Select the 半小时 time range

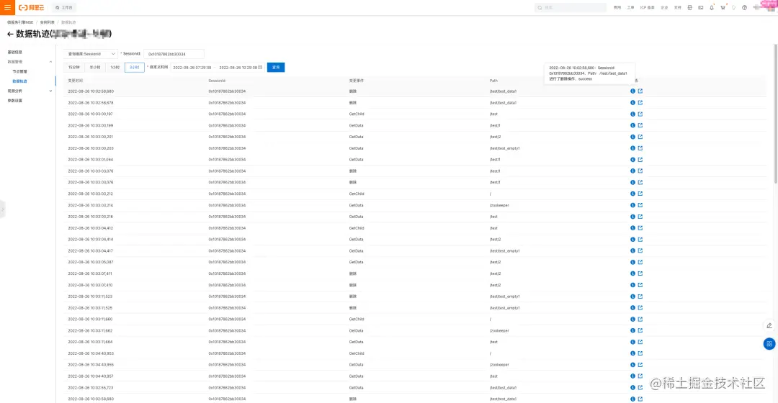point(95,68)
